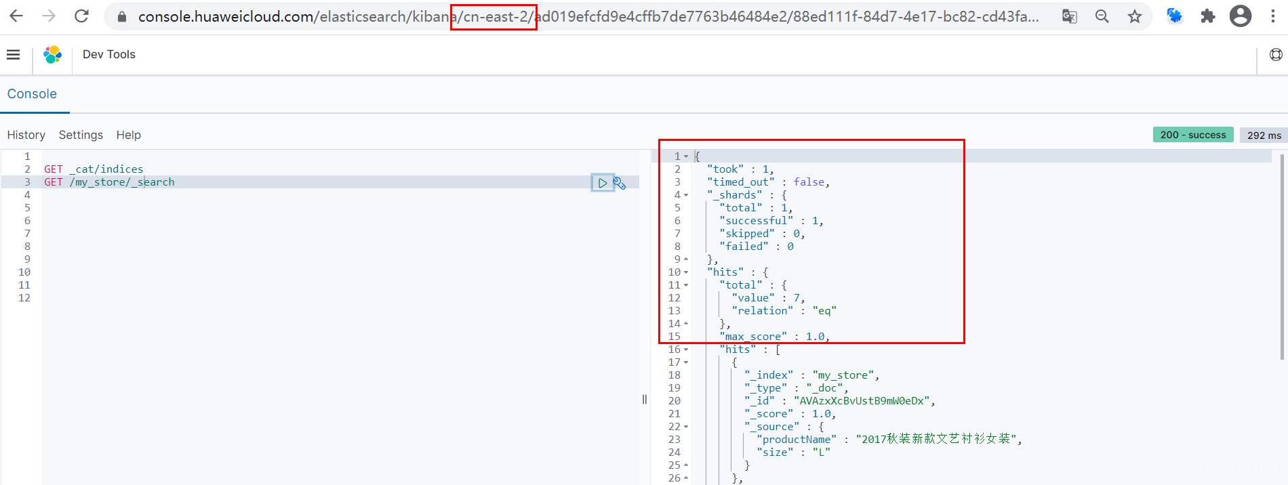Image resolution: width=1288 pixels, height=485 pixels.
Task: Click the "max_score" : 1.0 line
Action: click(x=775, y=337)
